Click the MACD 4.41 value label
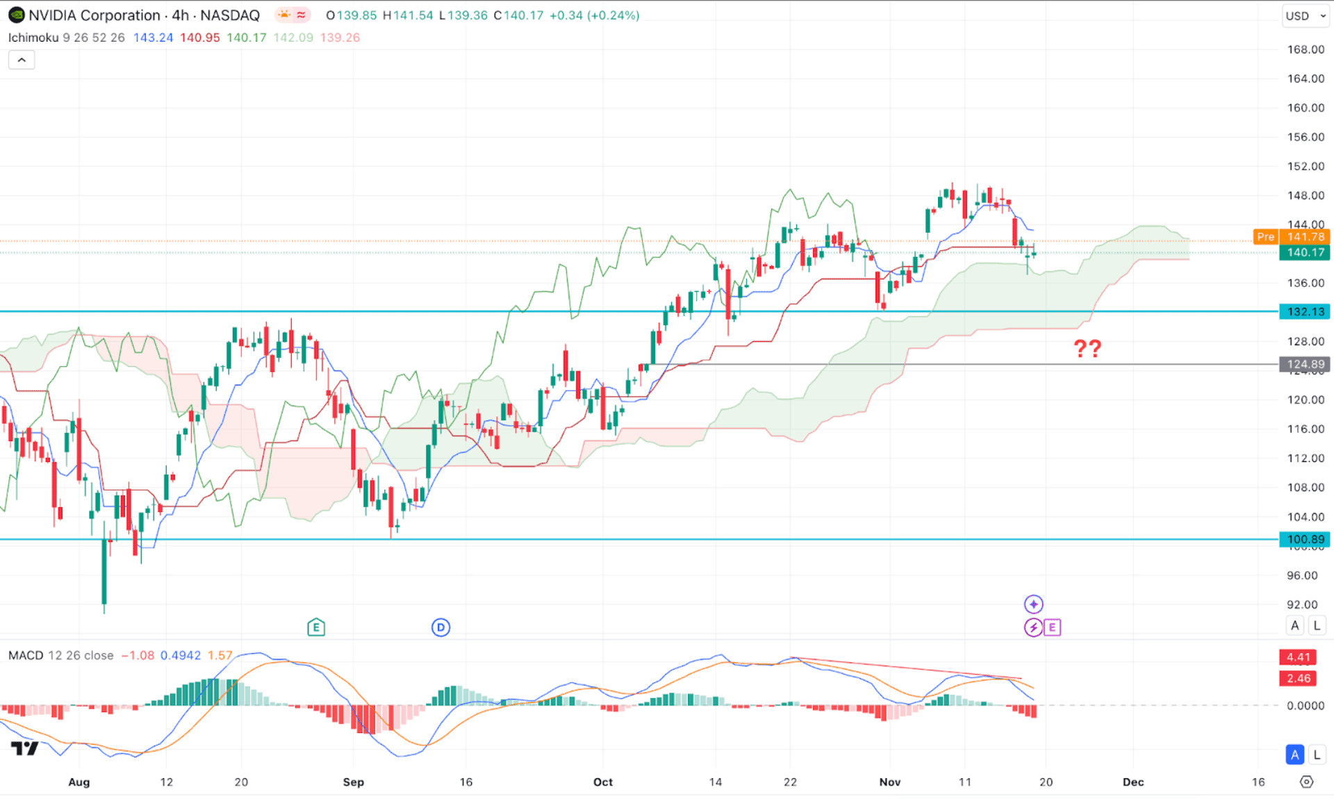 pos(1297,657)
